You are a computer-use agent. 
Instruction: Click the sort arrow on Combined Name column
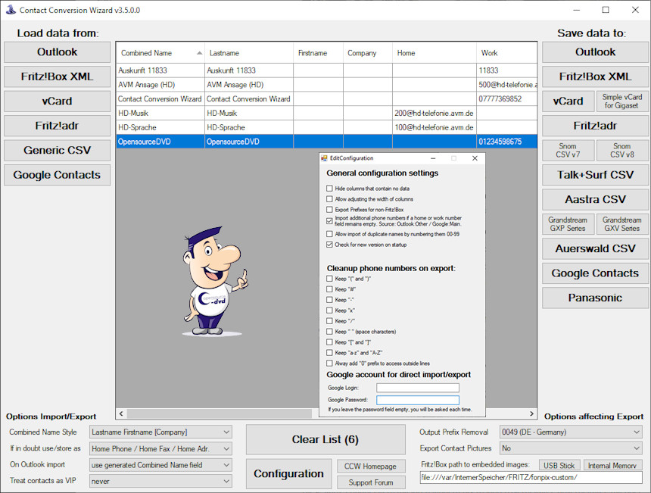(199, 53)
